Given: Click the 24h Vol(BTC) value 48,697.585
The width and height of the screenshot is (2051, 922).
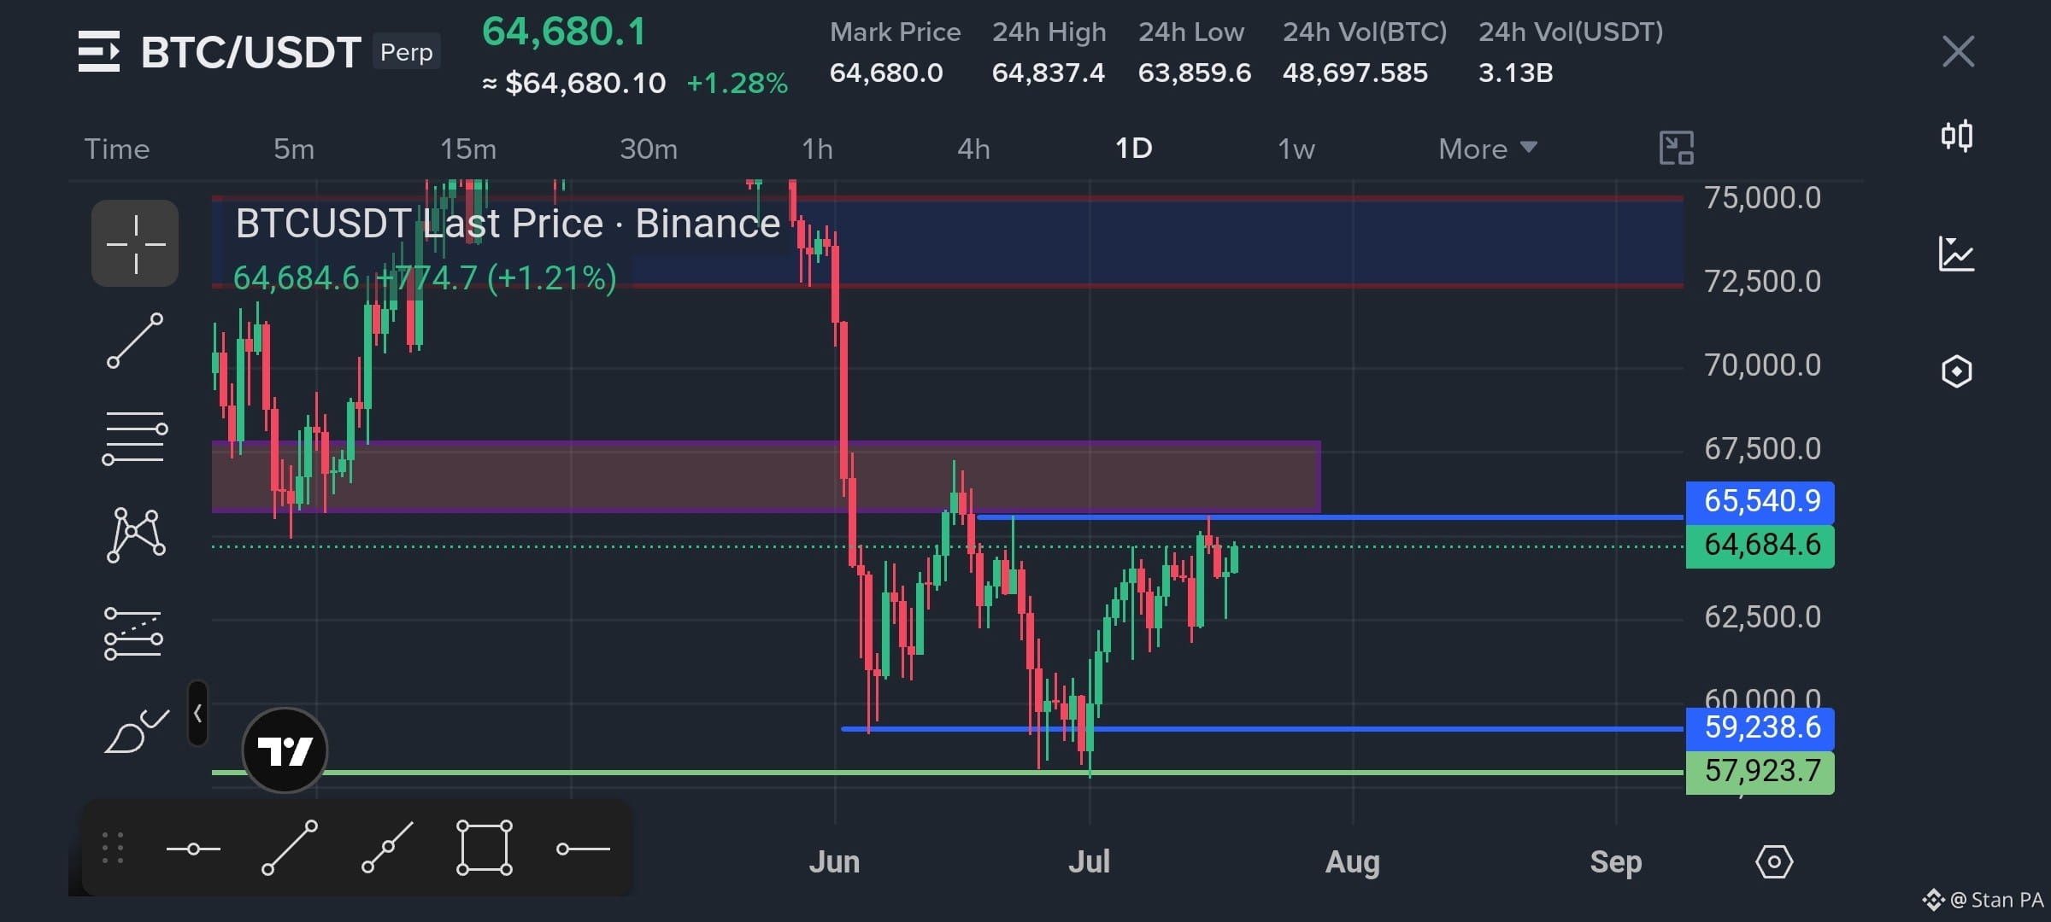Looking at the screenshot, I should [x=1355, y=73].
